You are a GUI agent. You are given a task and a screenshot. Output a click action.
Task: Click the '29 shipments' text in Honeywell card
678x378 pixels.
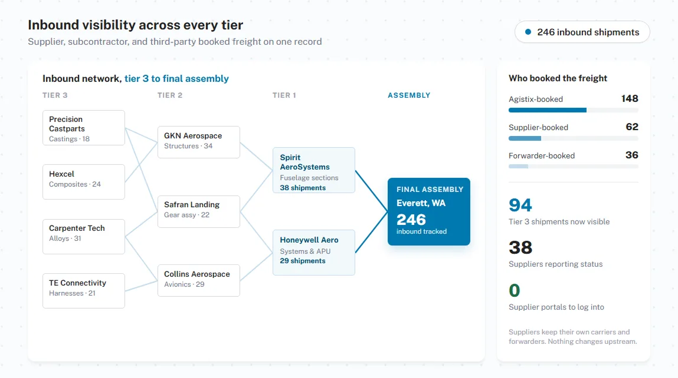303,261
